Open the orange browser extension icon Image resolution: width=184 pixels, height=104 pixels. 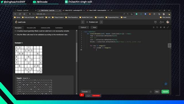pyautogui.click(x=150, y=14)
